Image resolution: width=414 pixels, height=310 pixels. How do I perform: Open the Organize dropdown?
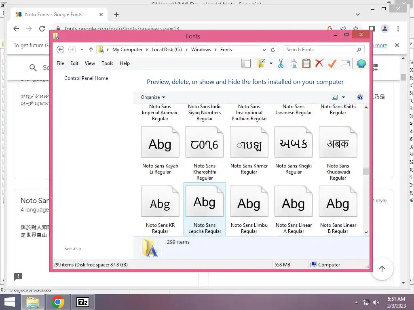point(152,97)
